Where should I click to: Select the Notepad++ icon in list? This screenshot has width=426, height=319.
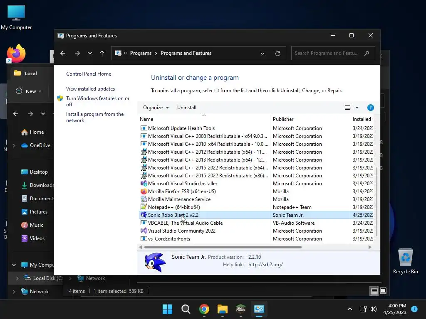(144, 207)
